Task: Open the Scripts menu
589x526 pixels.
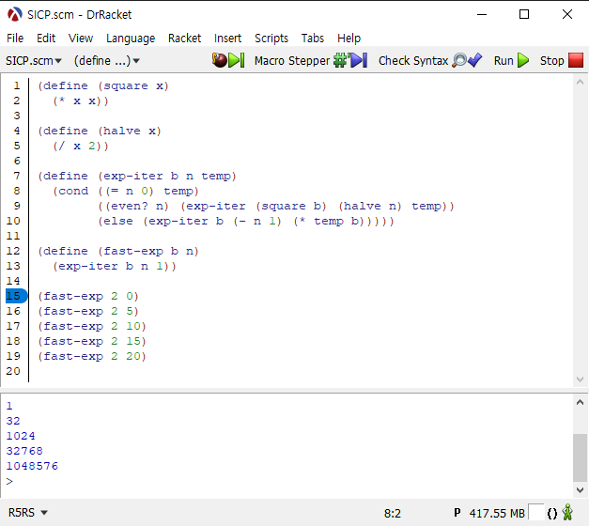Action: click(271, 38)
